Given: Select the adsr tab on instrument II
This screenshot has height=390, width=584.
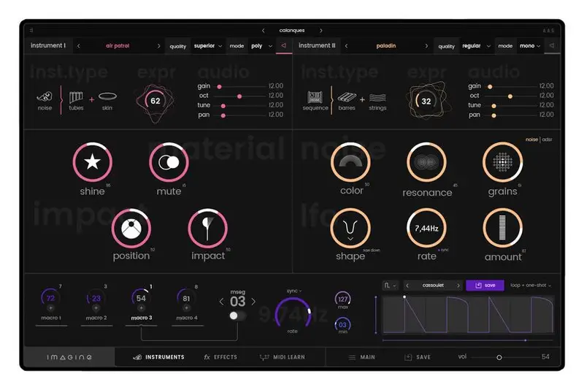Looking at the screenshot, I should [547, 139].
